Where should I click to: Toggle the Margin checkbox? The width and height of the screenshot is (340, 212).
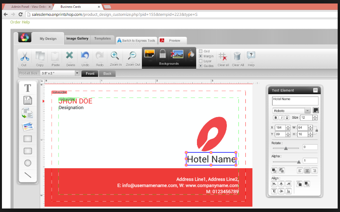point(200,56)
